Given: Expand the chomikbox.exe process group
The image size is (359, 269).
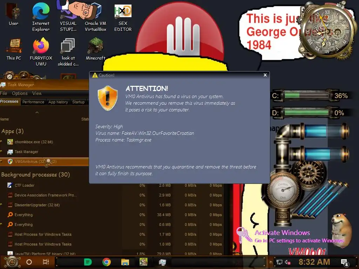Looking at the screenshot, I should [x=1, y=142].
